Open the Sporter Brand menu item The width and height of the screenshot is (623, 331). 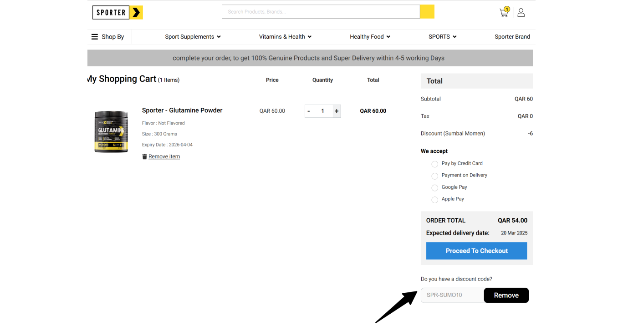tap(512, 37)
